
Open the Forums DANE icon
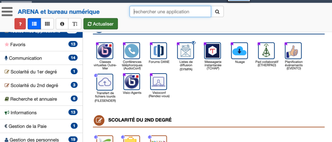pos(158,51)
